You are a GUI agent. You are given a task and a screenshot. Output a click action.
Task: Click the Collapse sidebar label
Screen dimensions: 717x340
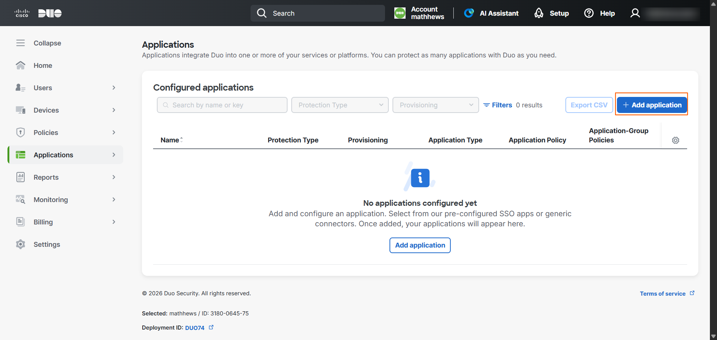click(x=47, y=43)
